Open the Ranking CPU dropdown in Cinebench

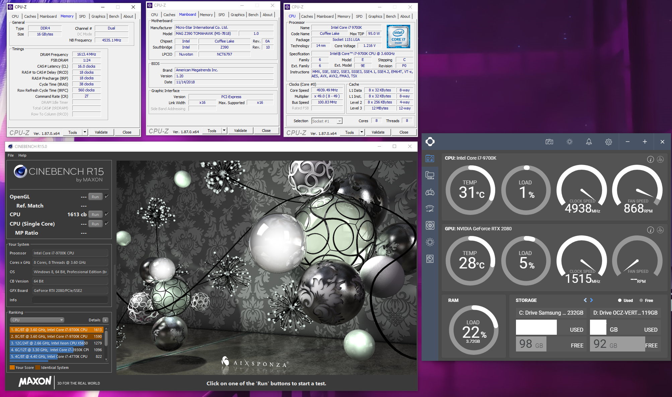click(37, 320)
